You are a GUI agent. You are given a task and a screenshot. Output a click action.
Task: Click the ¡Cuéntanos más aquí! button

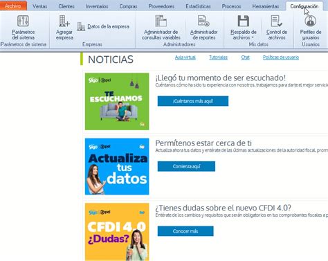pyautogui.click(x=193, y=101)
